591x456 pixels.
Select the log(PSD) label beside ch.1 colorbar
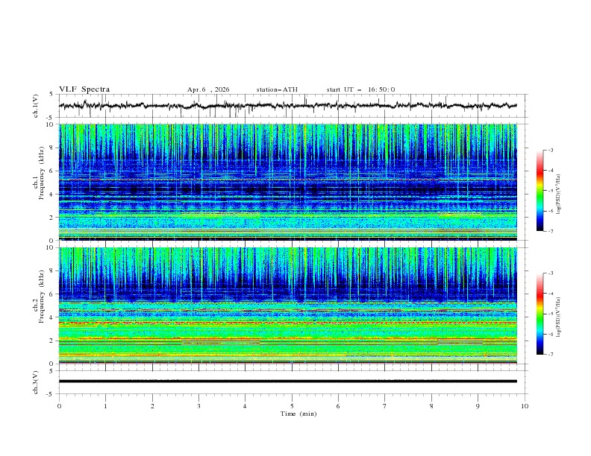pyautogui.click(x=558, y=194)
